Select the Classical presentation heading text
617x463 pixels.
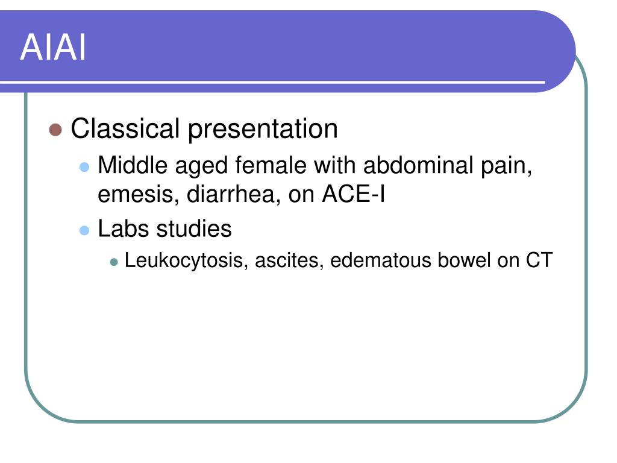(x=204, y=129)
